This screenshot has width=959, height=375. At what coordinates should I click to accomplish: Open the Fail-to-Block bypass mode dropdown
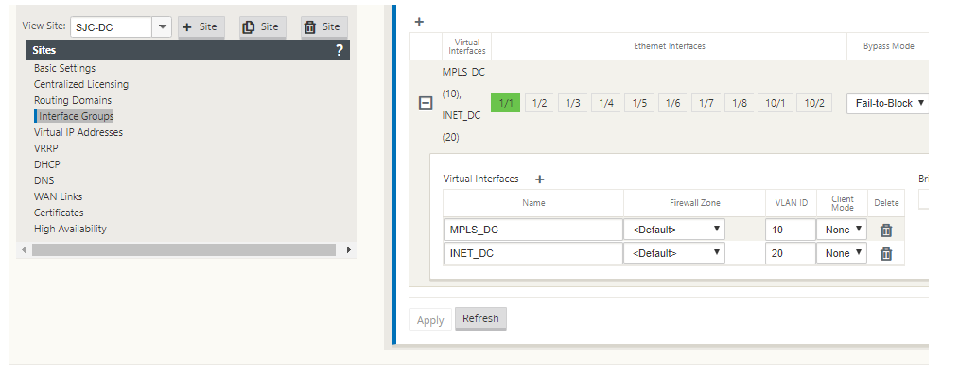point(888,103)
